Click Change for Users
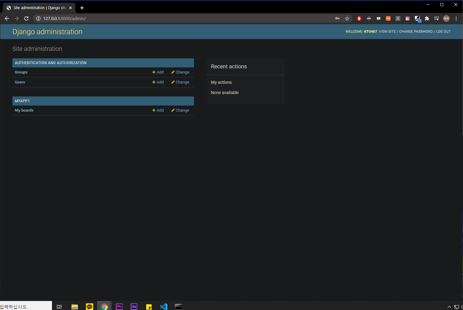The height and width of the screenshot is (310, 463). click(180, 82)
